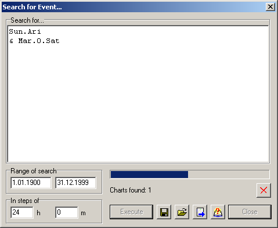Cancel search with red X button
Image resolution: width=278 pixels, height=228 pixels.
pos(263,190)
